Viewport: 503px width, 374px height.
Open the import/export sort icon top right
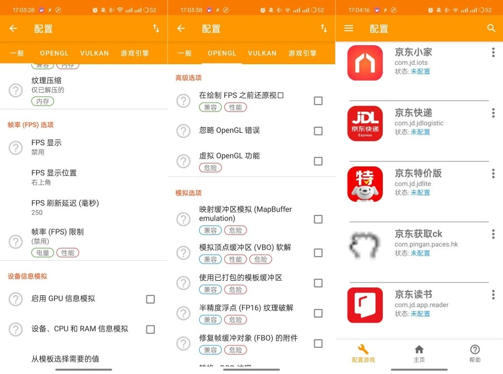click(x=156, y=28)
